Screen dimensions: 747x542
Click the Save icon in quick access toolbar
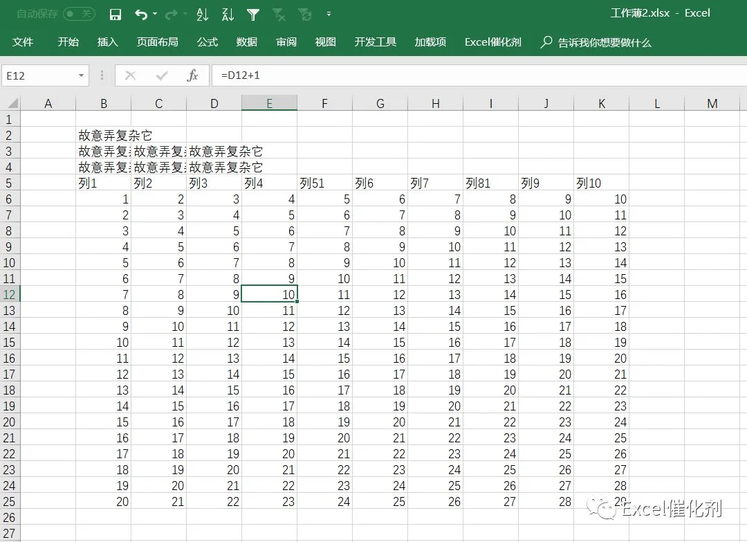coord(116,15)
